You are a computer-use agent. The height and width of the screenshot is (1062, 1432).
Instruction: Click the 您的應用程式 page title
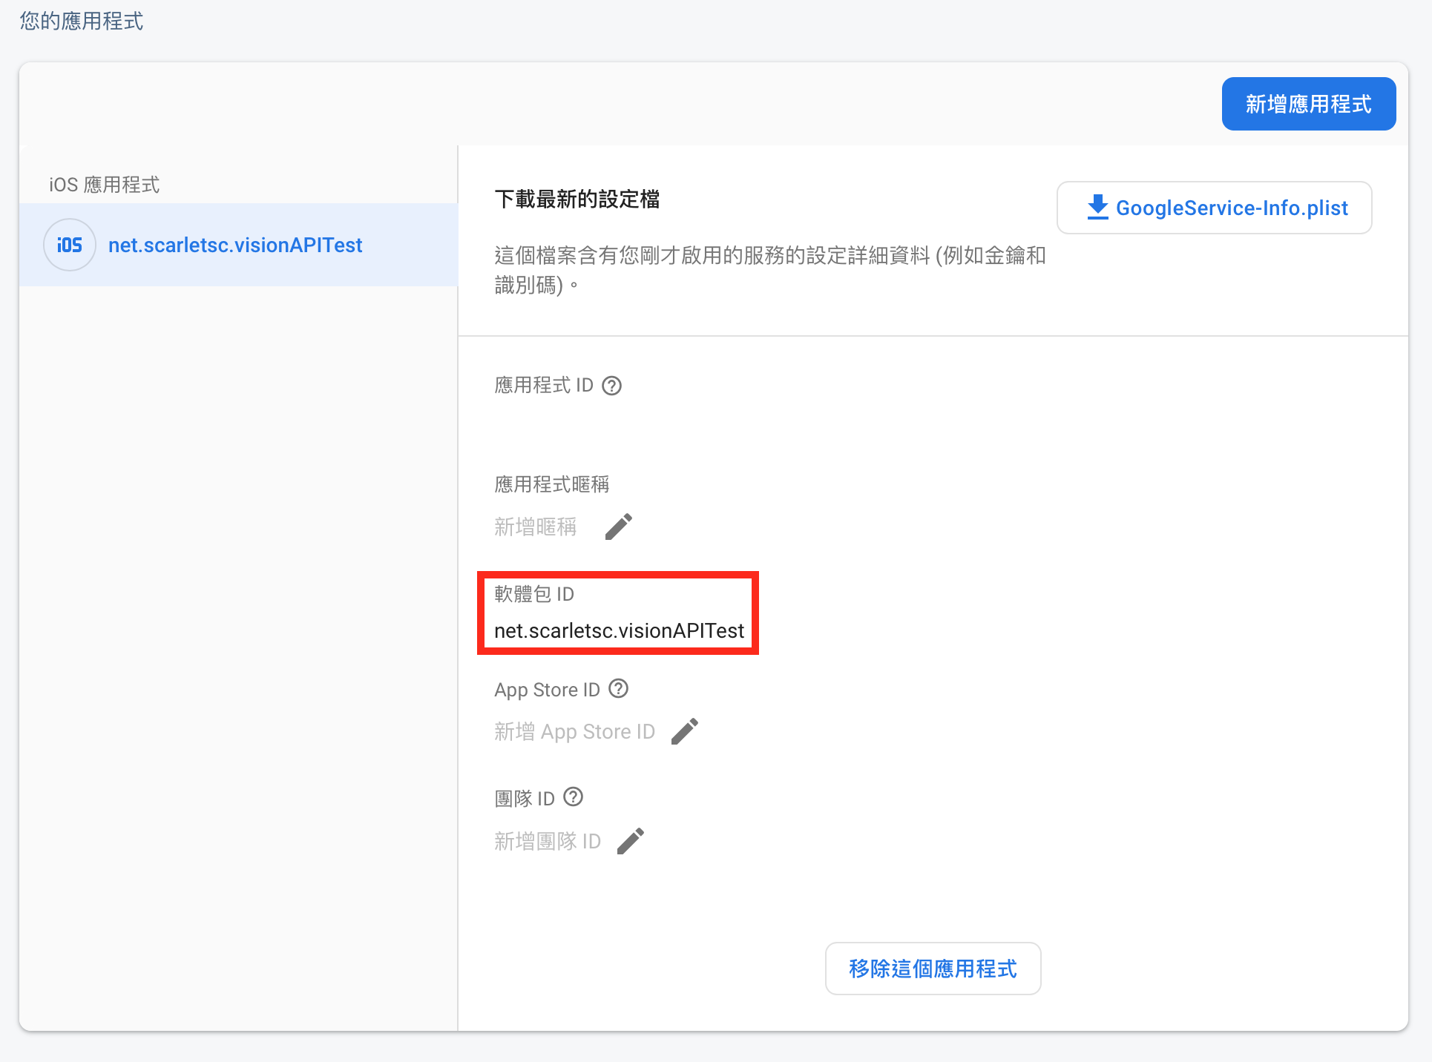82,21
